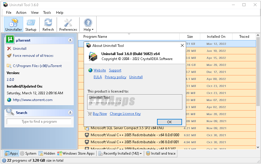Open the View menu
Screen dimensions: 261x164
35,13
